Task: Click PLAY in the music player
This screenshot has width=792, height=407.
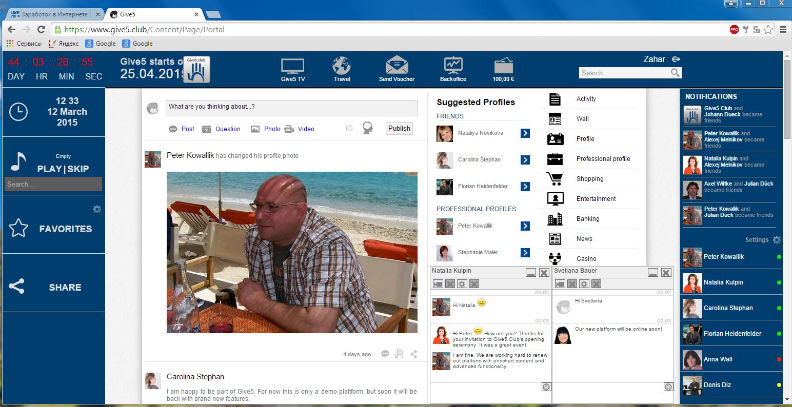Action: [x=49, y=169]
